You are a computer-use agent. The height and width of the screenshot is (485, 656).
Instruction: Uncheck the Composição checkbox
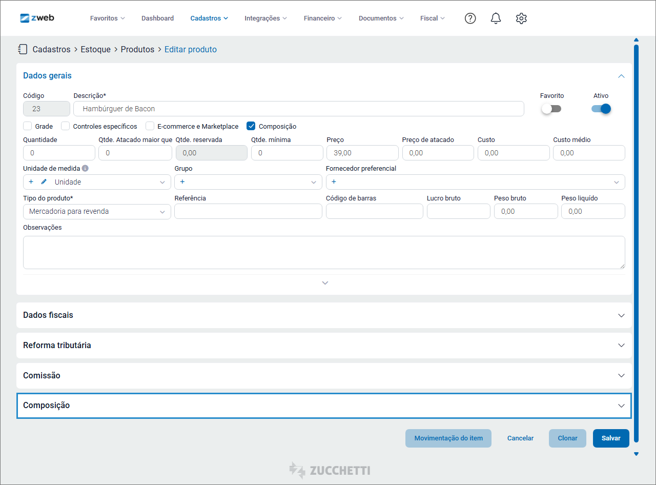click(251, 126)
